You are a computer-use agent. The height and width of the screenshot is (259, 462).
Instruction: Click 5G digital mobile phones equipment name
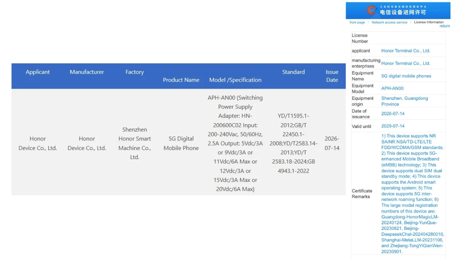click(406, 76)
